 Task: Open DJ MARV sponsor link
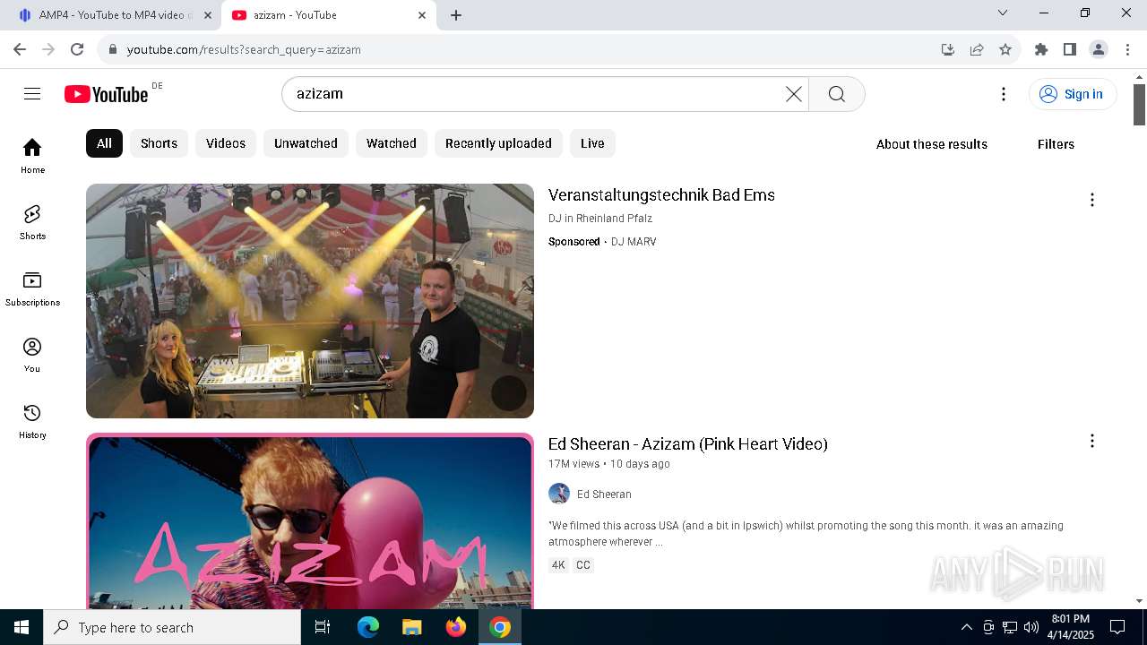tap(634, 242)
